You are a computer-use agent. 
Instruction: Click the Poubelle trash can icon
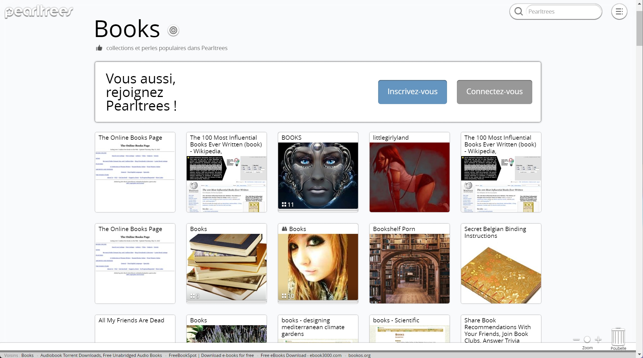pos(618,337)
